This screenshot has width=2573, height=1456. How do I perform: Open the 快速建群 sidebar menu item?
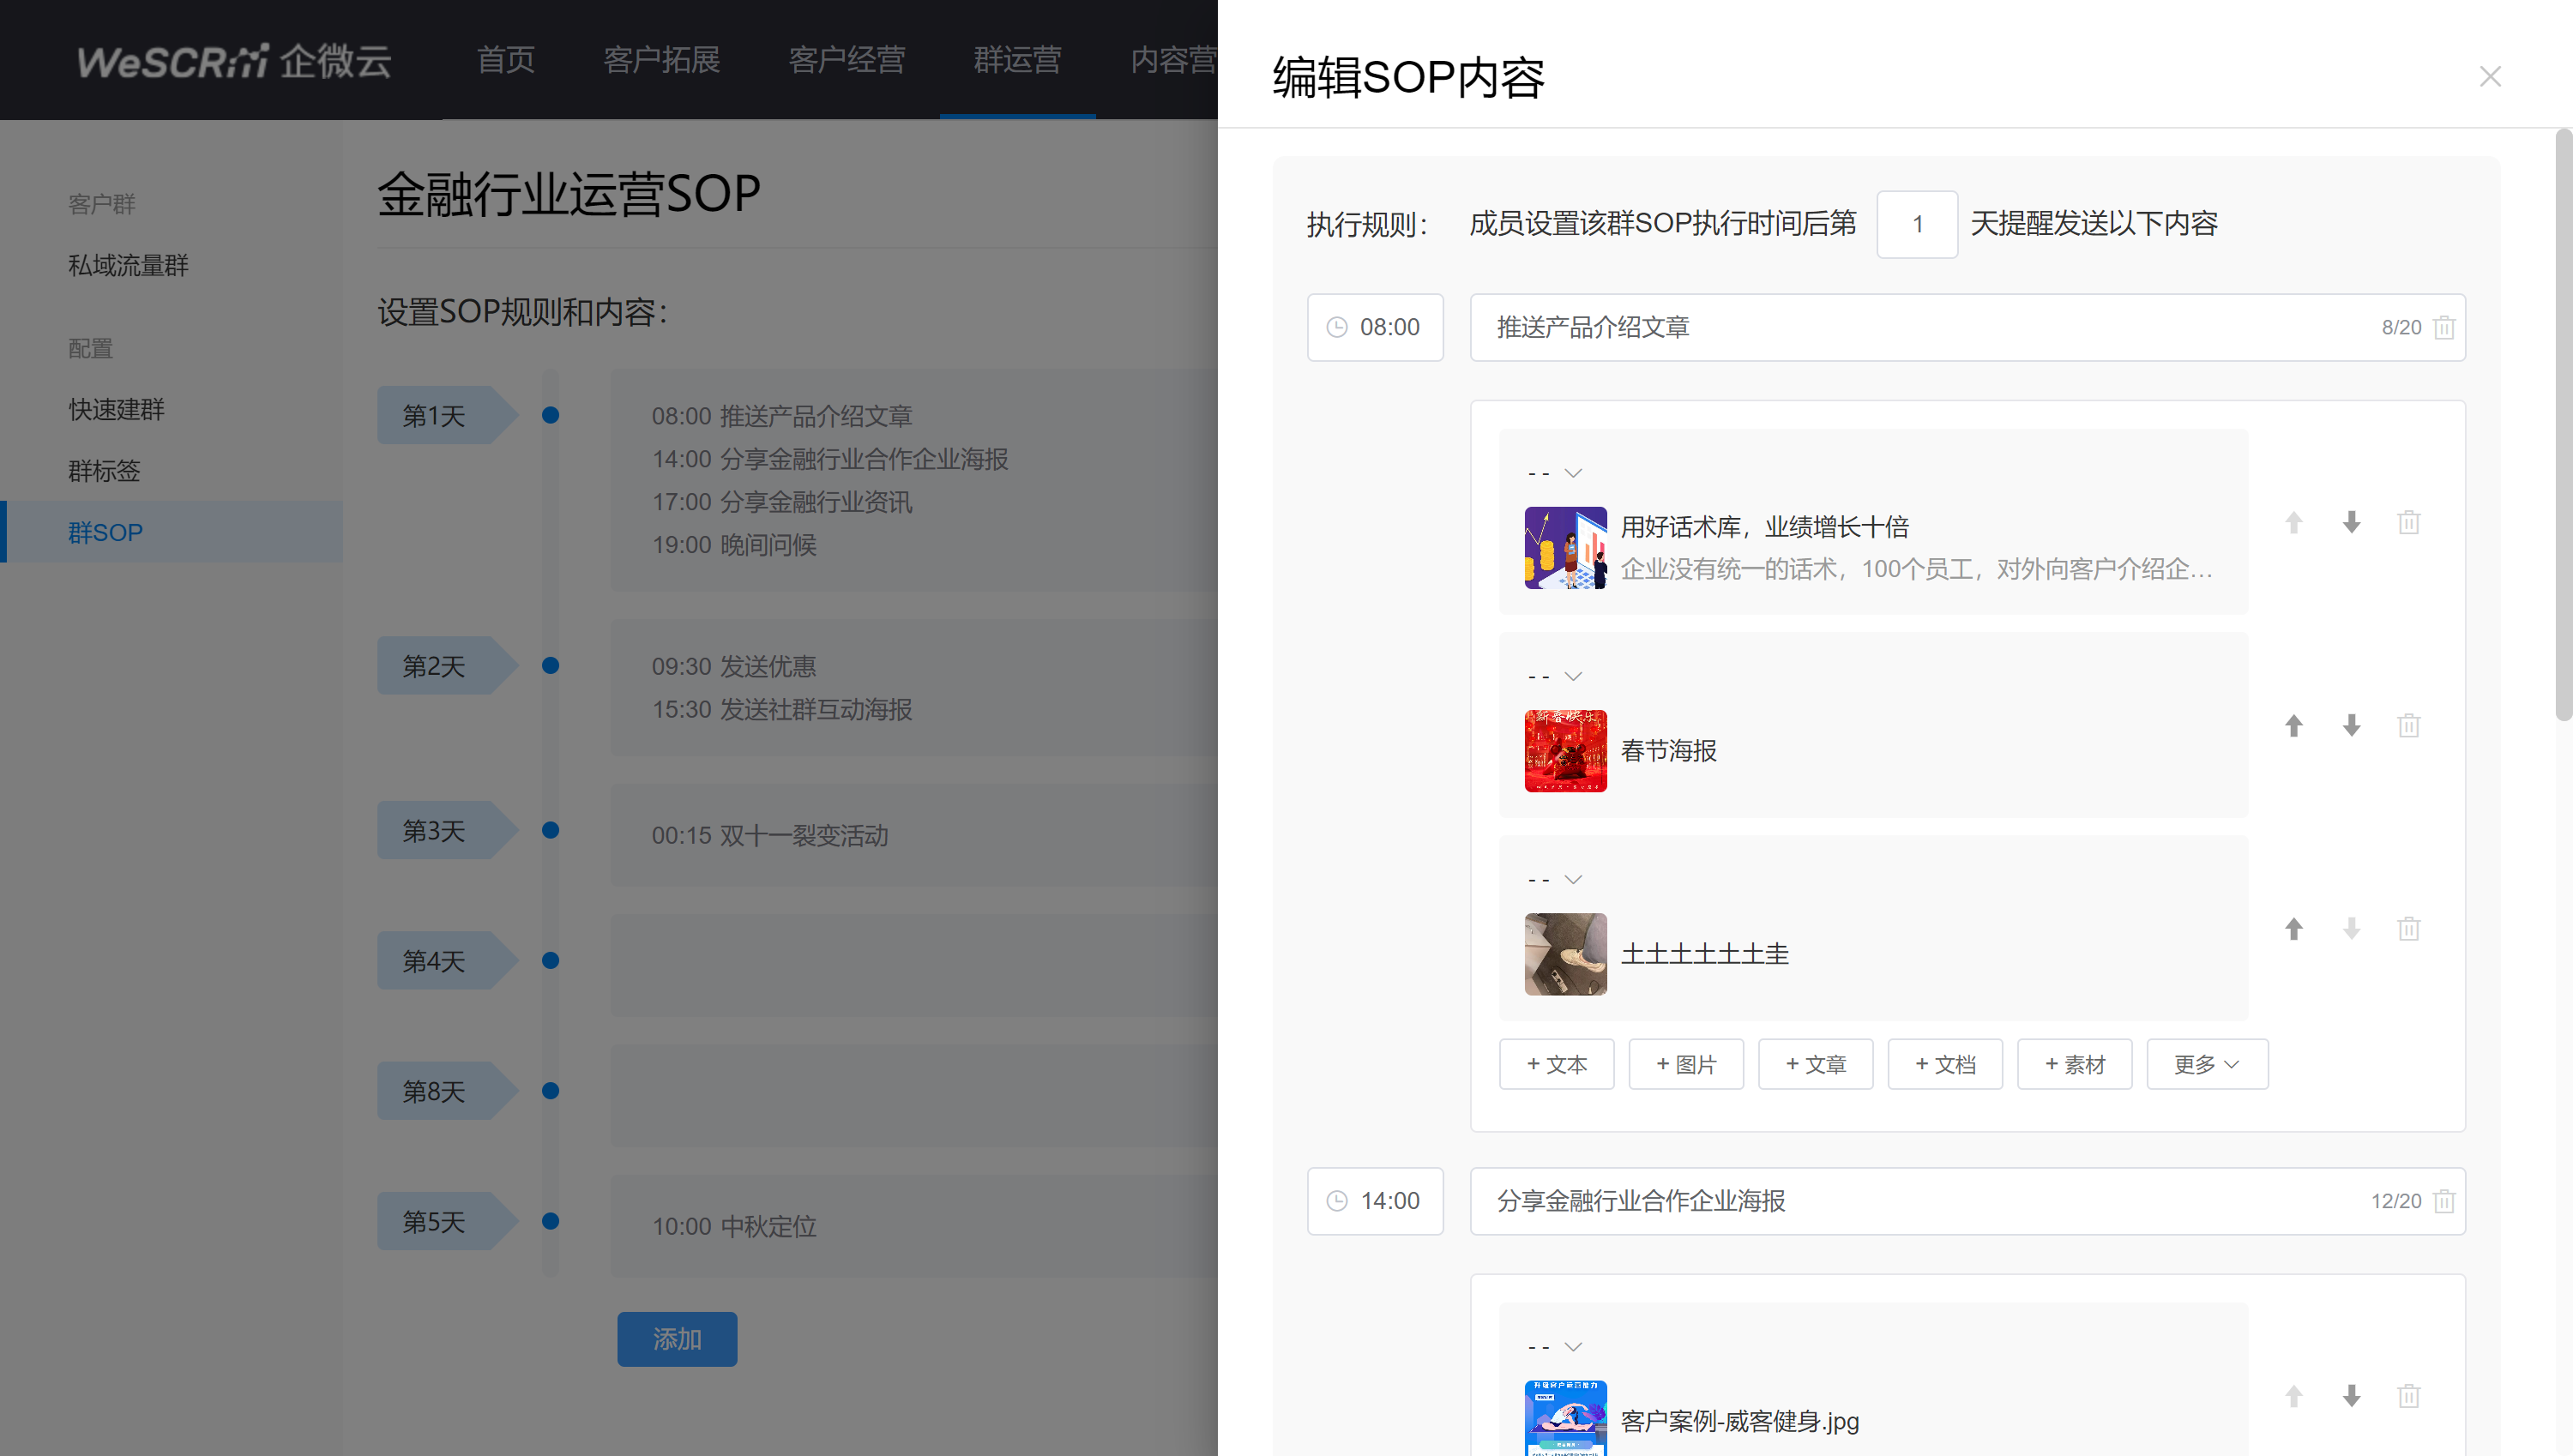coord(116,409)
